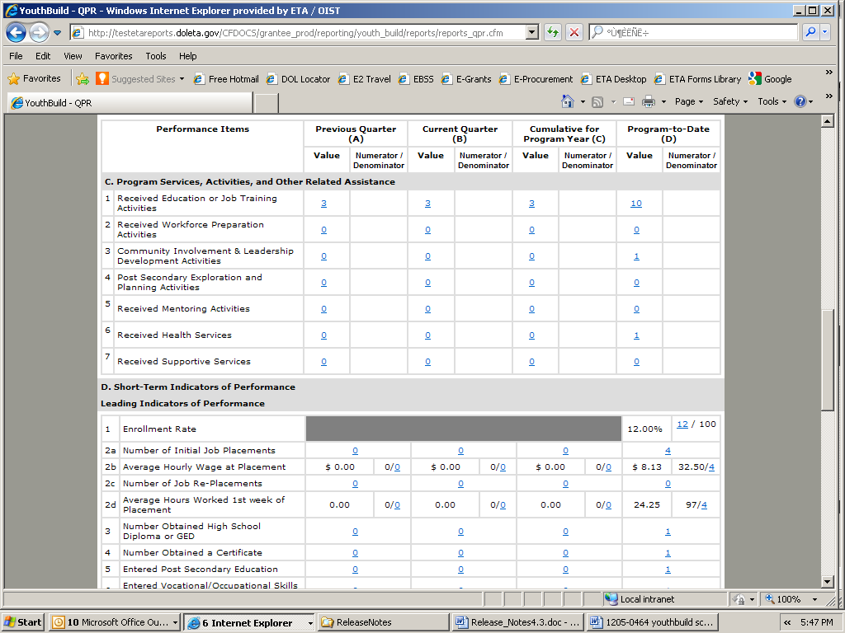Viewport: 845px width, 633px height.
Task: Click the Windows Start button
Action: click(23, 622)
